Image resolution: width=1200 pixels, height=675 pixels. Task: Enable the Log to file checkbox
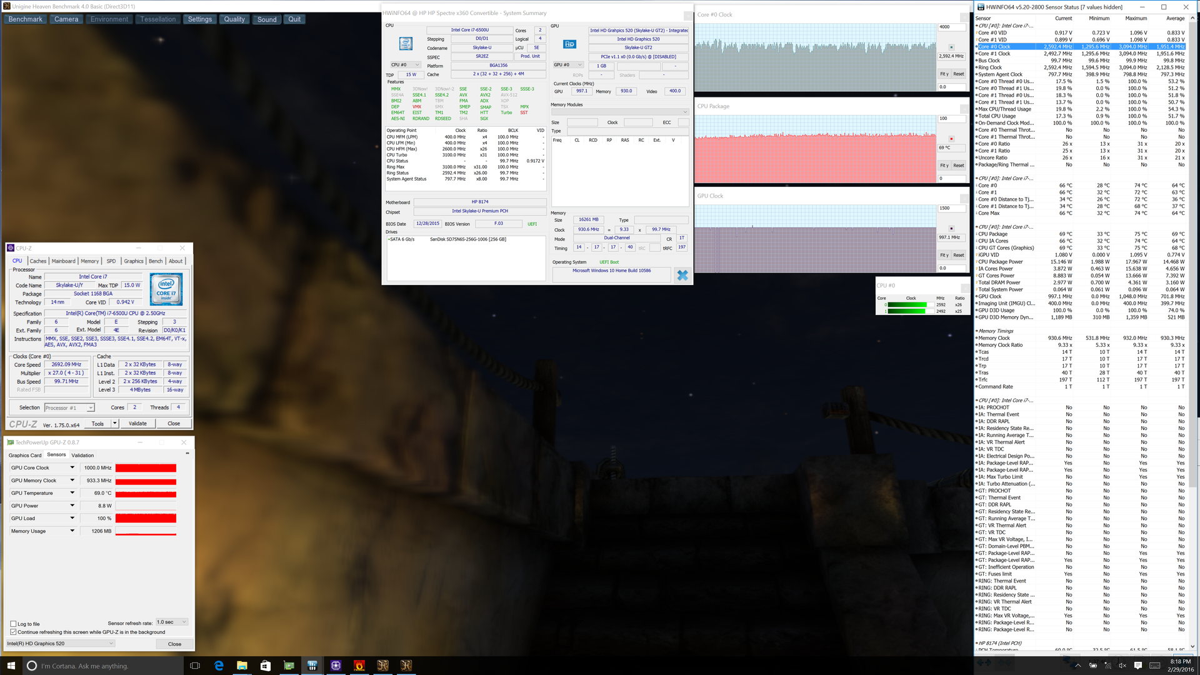[14, 624]
